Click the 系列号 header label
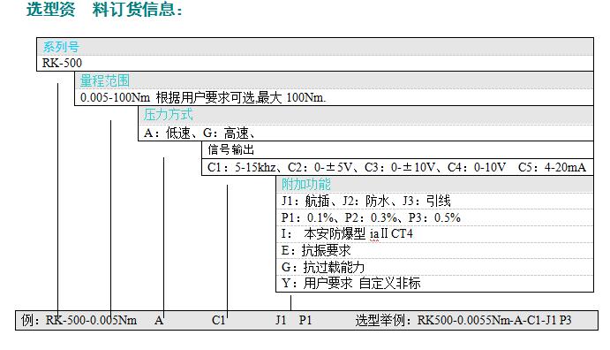 coord(61,47)
